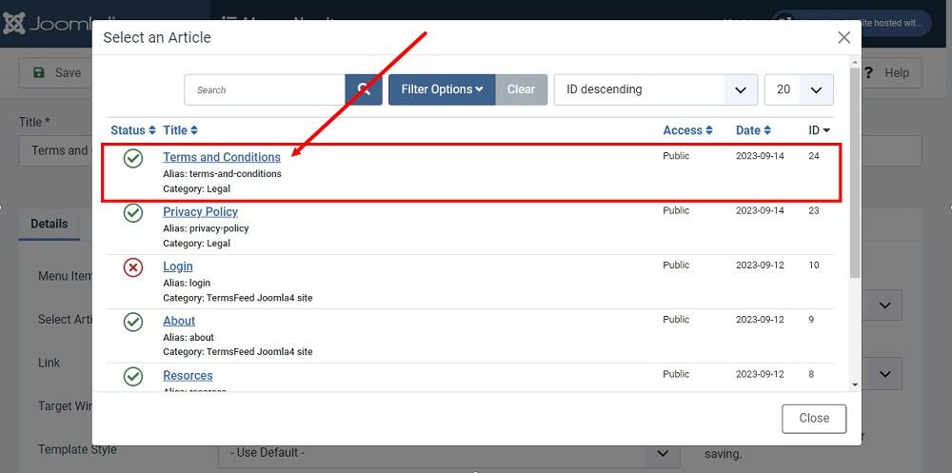Toggle published status of Resorces article

[133, 377]
